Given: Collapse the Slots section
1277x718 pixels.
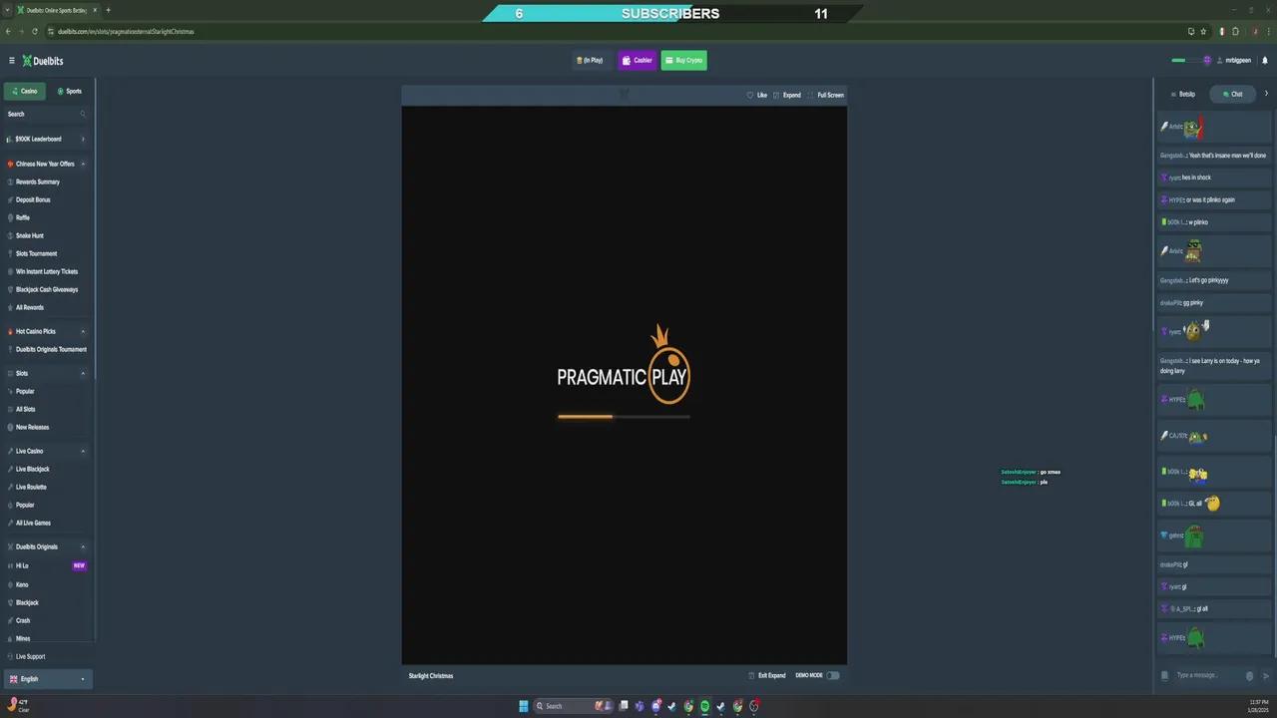Looking at the screenshot, I should coord(83,374).
